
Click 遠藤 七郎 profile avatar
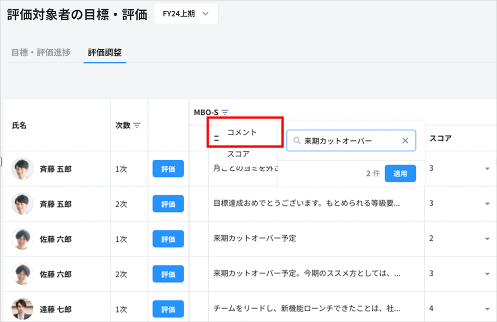[22, 309]
